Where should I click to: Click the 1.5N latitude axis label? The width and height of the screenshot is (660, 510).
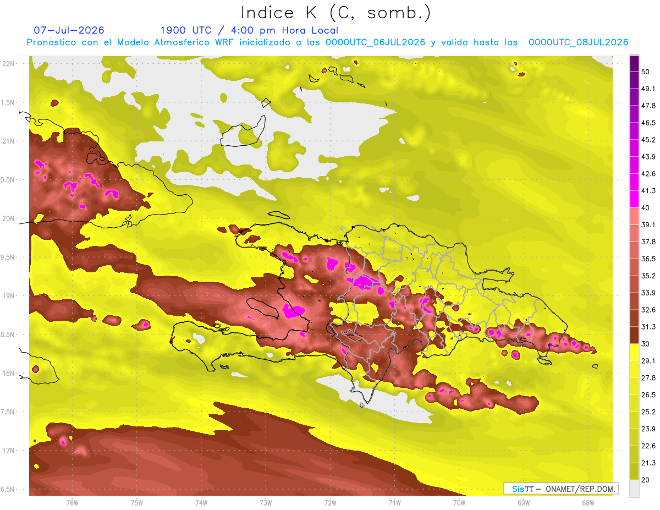(x=7, y=102)
